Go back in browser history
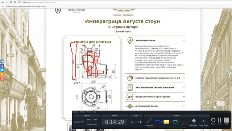 3,2
